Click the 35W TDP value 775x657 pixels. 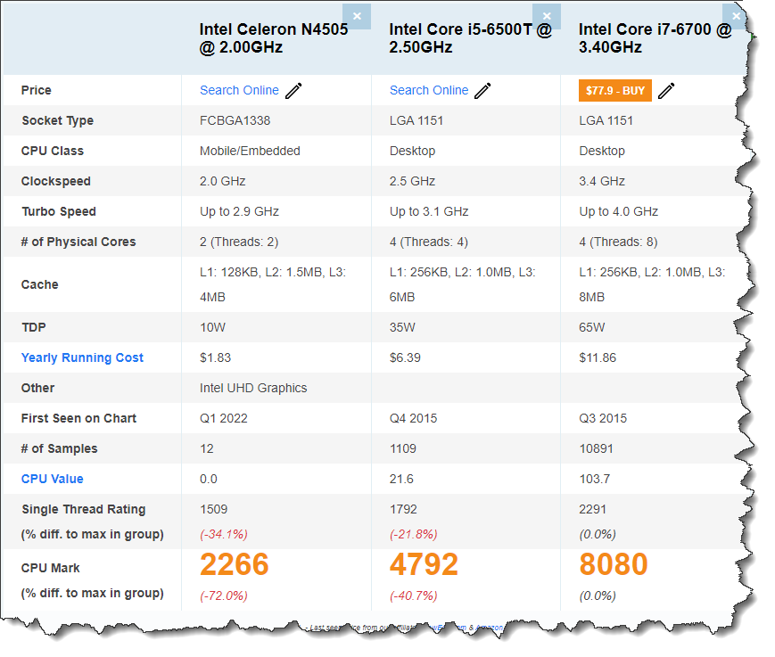[402, 327]
